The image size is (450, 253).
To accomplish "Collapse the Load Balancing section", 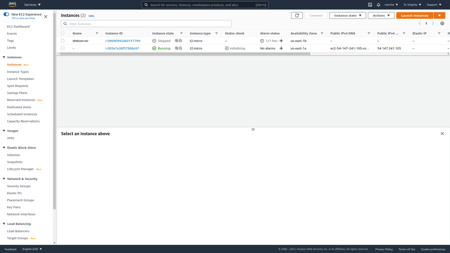I will point(4,224).
